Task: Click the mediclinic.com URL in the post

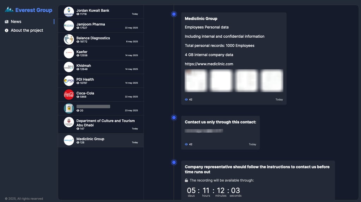Action: pos(209,64)
